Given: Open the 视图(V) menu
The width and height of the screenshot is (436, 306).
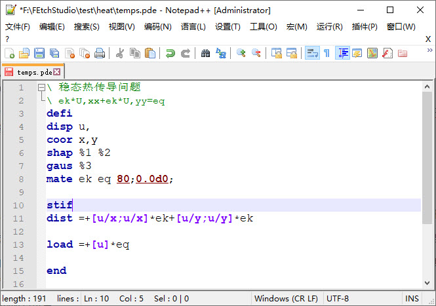Looking at the screenshot, I should coord(121,27).
